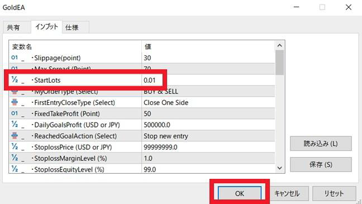The height and width of the screenshot is (204, 362).
Task: Edit the FixedTakeProfit value 50
Action: click(147, 113)
